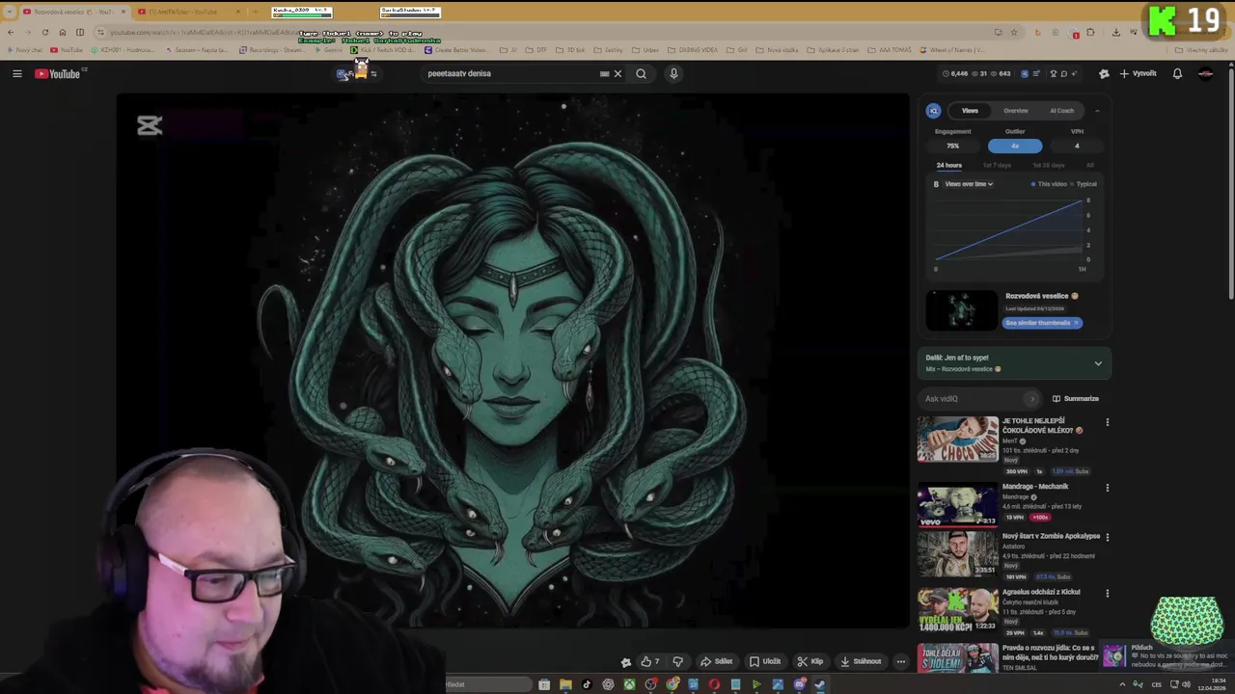
Task: Open File Explorer in the taskbar
Action: tap(565, 684)
